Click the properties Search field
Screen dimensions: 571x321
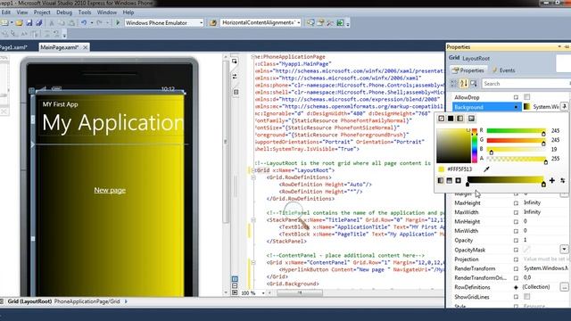tap(526, 84)
